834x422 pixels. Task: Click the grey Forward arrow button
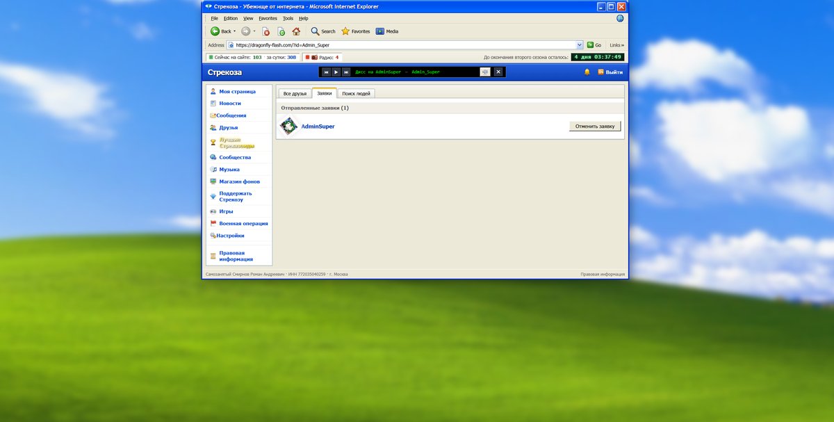[245, 31]
